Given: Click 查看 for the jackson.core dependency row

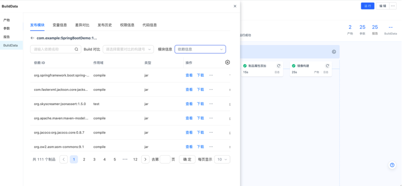Looking at the screenshot, I should 189,90.
